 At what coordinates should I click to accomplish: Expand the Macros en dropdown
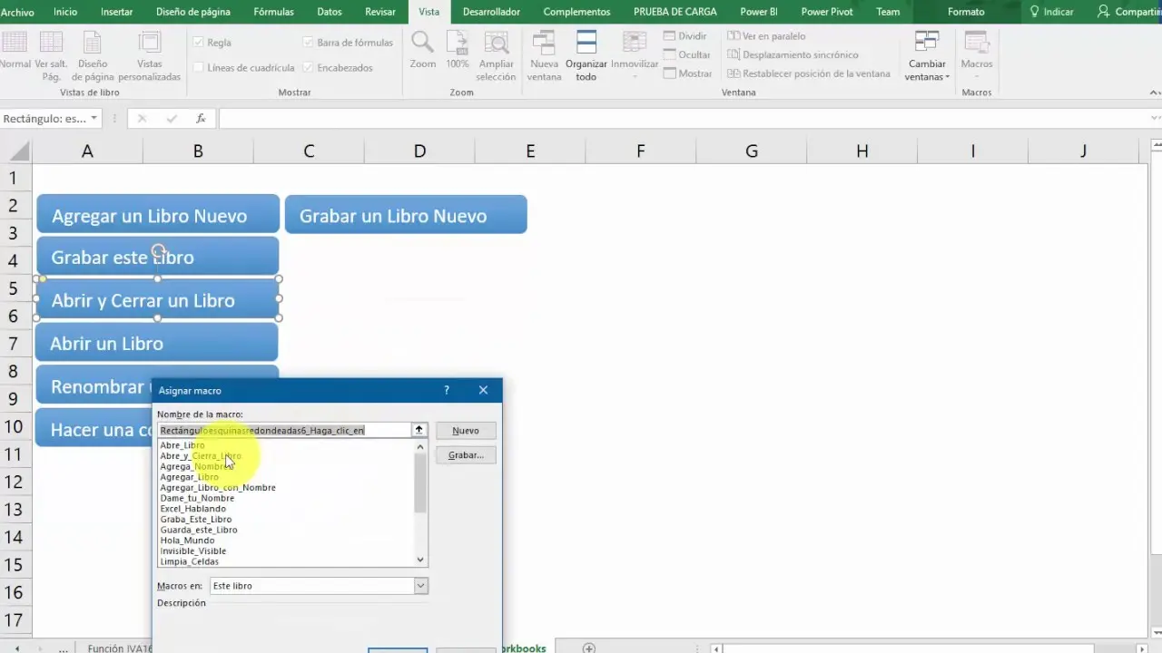[x=420, y=586]
